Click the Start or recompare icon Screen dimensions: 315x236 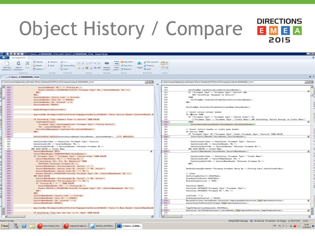[18, 63]
